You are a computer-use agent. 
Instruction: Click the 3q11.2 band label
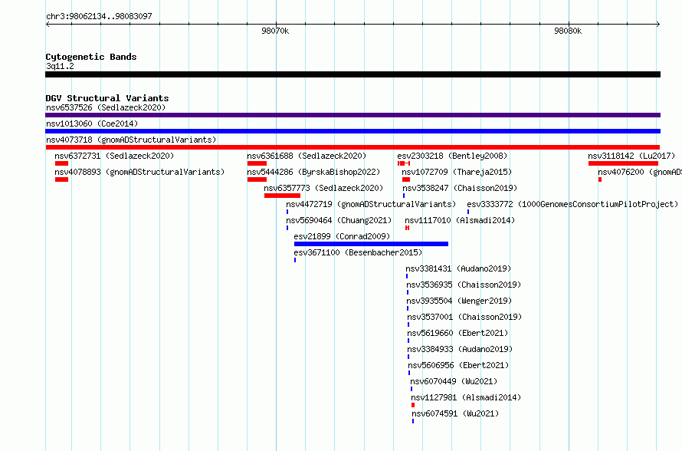click(60, 66)
